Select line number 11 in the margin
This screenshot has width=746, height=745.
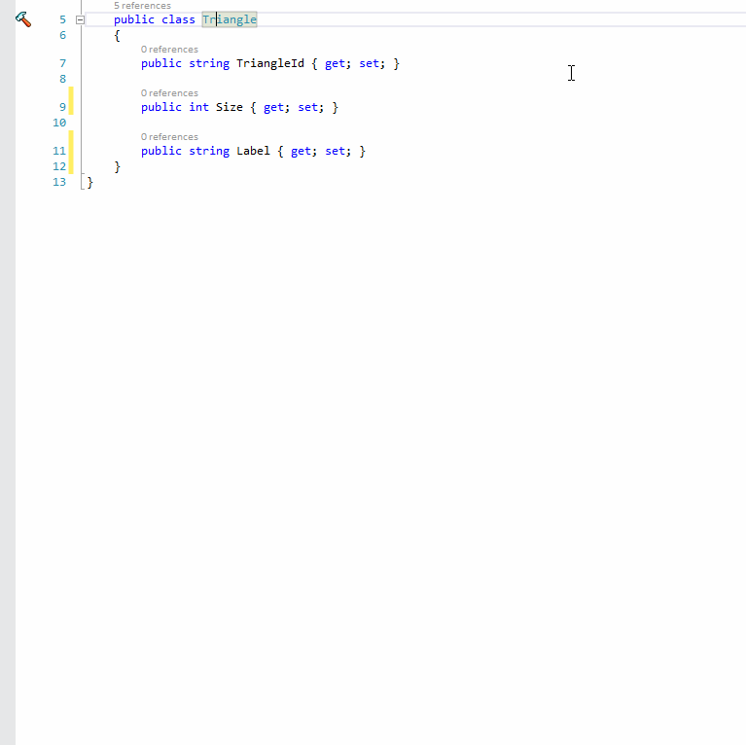click(59, 152)
